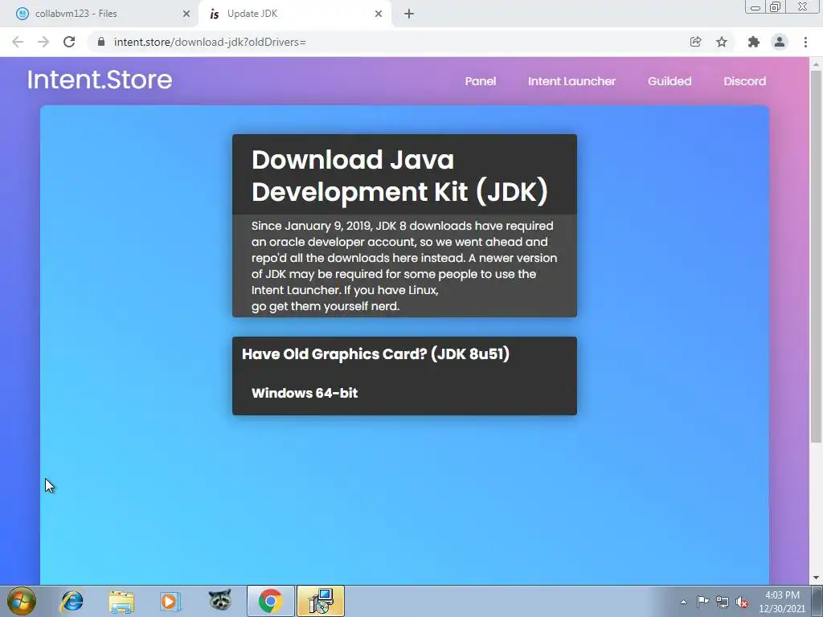This screenshot has width=823, height=617.
Task: Open the Panel navigation link
Action: 481,81
